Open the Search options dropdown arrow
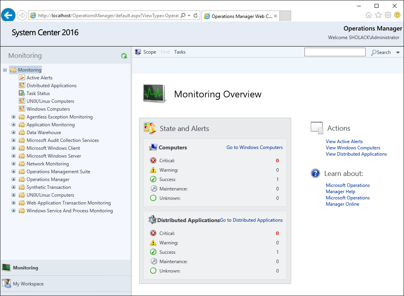The width and height of the screenshot is (404, 296). tap(398, 52)
